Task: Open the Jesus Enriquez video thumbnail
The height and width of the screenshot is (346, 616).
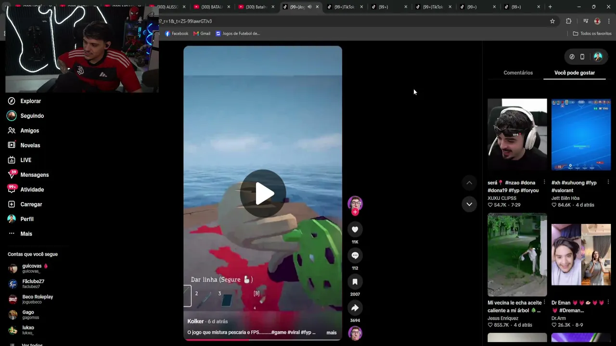Action: [517, 255]
